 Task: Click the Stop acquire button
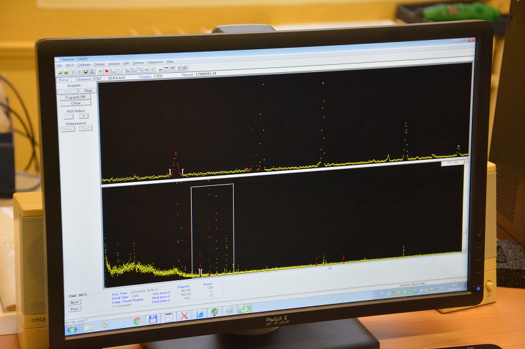tap(87, 90)
